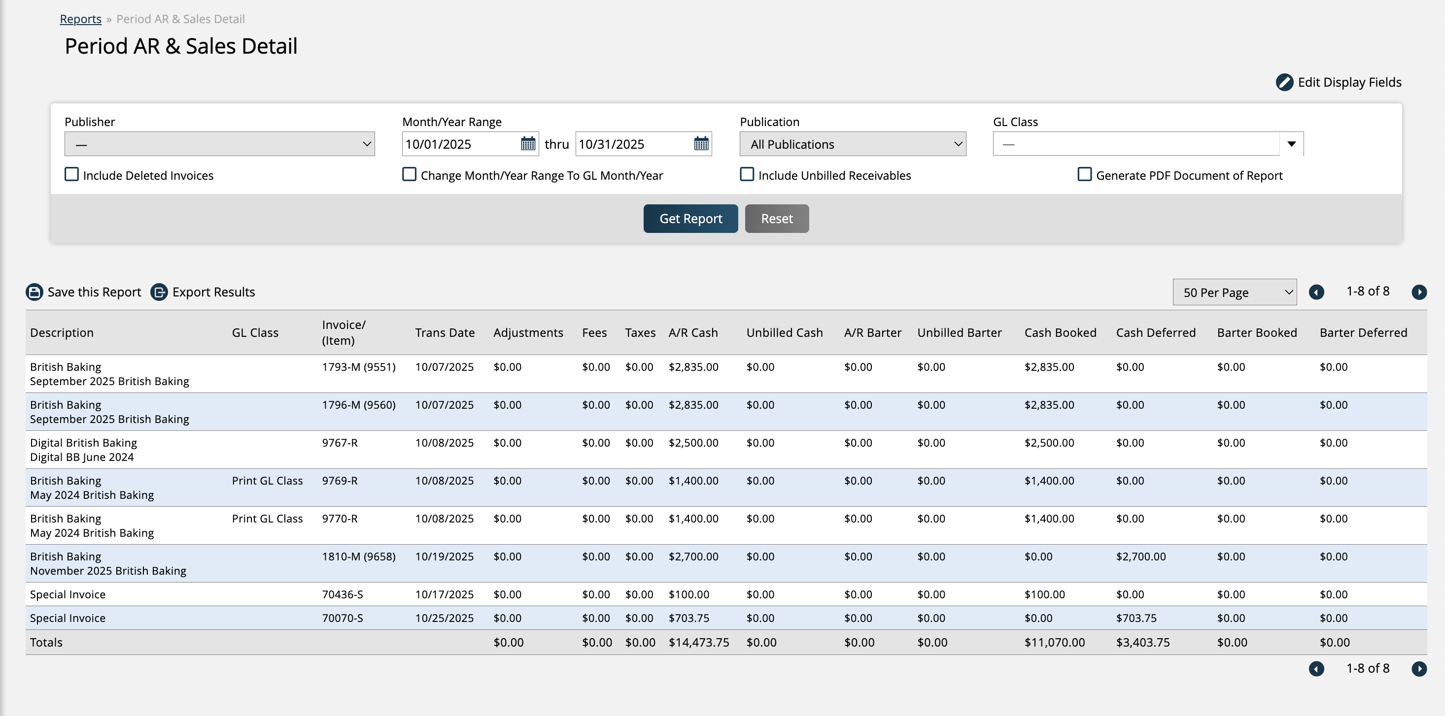The image size is (1445, 716).
Task: Follow the Reports breadcrumb link
Action: [x=81, y=19]
